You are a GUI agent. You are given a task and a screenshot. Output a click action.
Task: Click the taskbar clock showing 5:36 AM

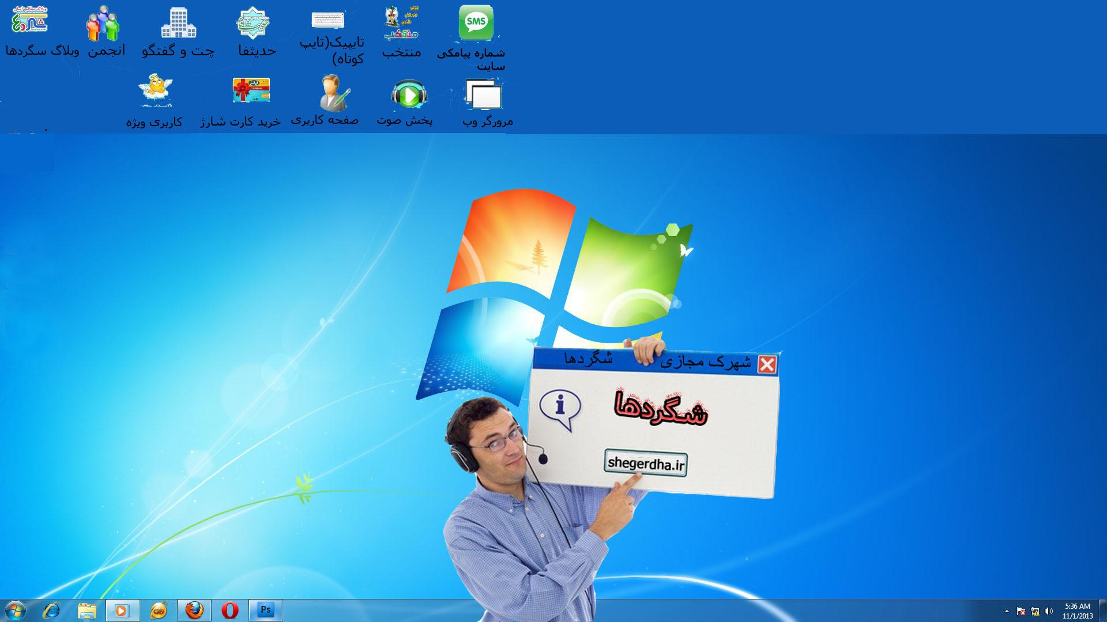[x=1077, y=611]
